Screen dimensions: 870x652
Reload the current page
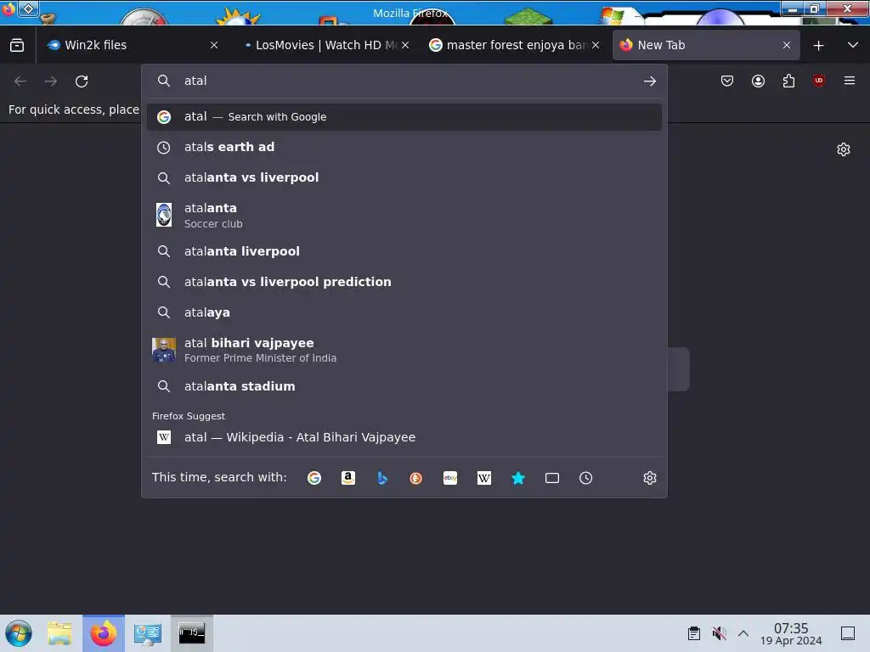(82, 81)
